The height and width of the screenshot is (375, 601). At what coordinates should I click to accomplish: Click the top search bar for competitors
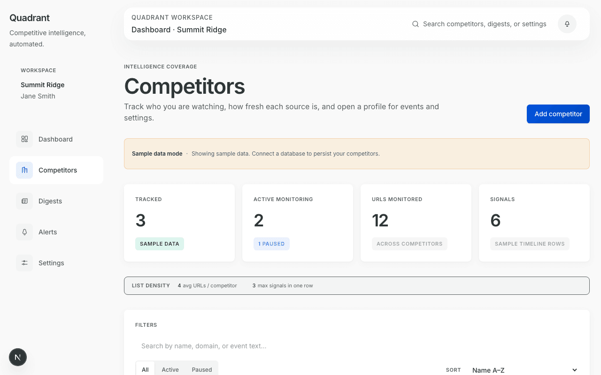(x=484, y=23)
